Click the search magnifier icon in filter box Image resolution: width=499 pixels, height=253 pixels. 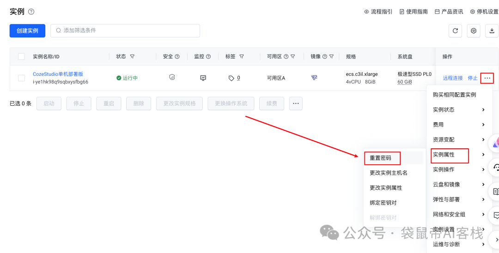click(x=59, y=31)
